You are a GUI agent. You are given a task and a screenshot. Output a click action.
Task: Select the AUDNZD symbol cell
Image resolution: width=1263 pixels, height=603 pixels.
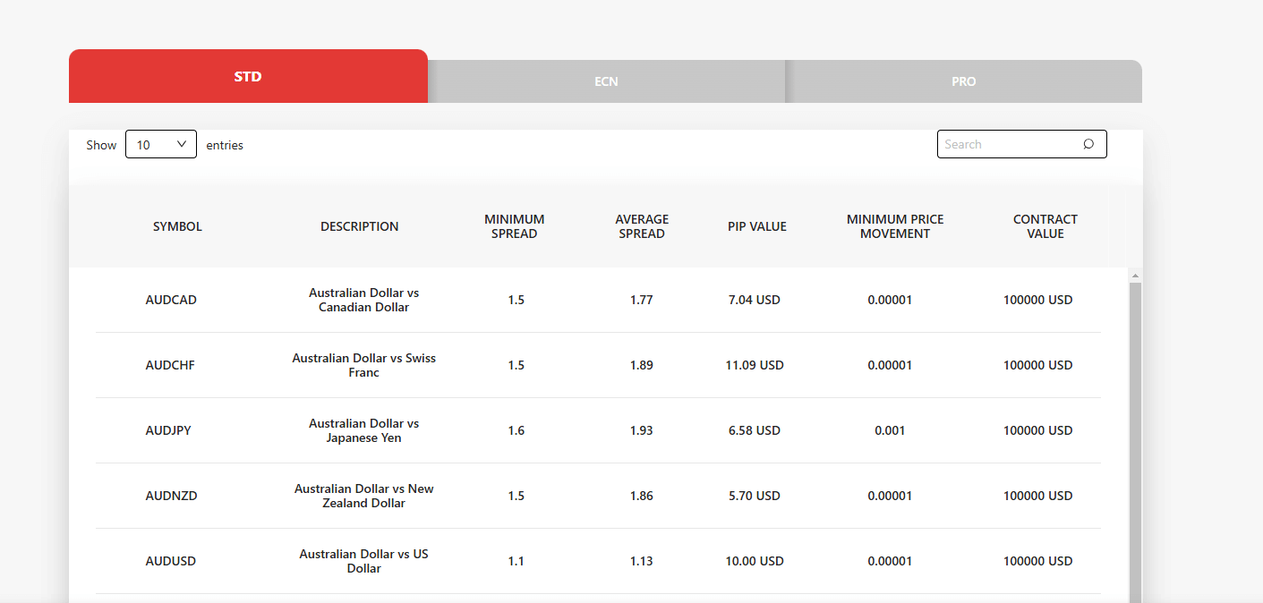tap(171, 496)
